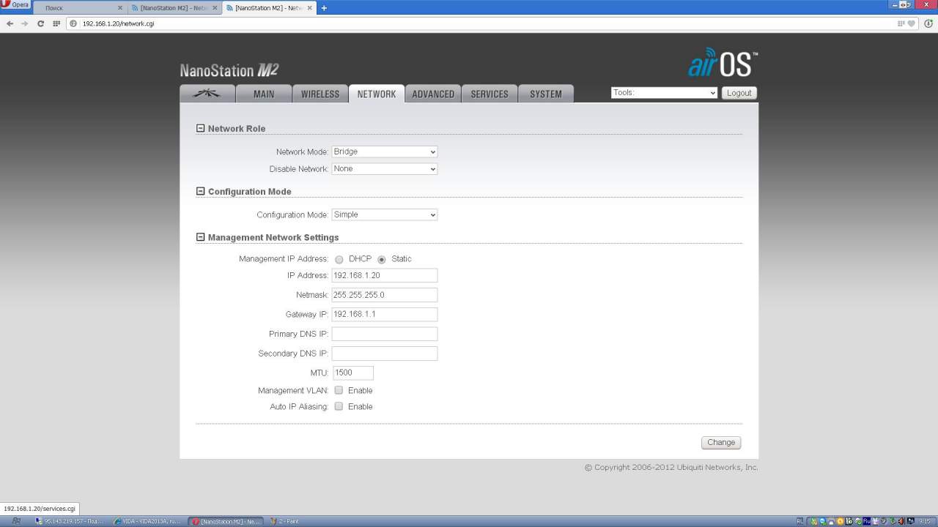Click the Change button
This screenshot has width=938, height=527.
click(x=721, y=442)
